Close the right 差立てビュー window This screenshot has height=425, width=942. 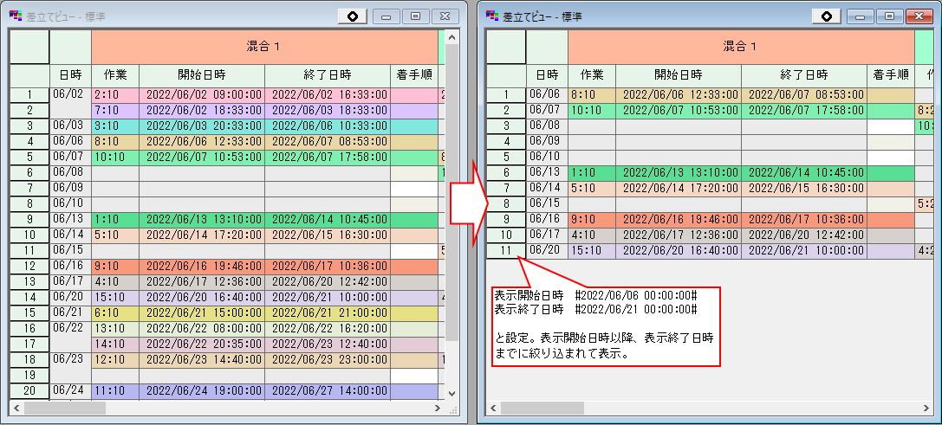(919, 16)
